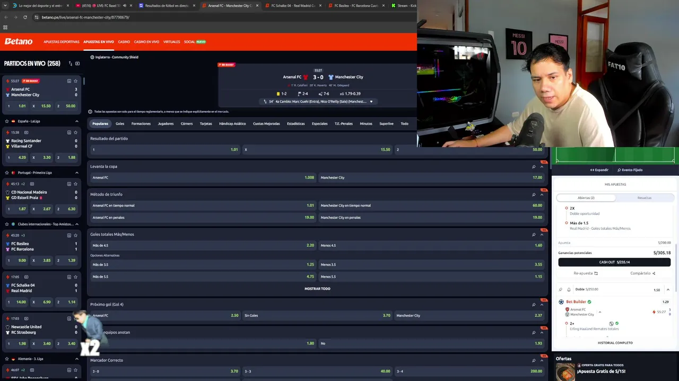Viewport: 679px width, 381px height.
Task: Switch to the Córners market tab
Action: pyautogui.click(x=187, y=124)
